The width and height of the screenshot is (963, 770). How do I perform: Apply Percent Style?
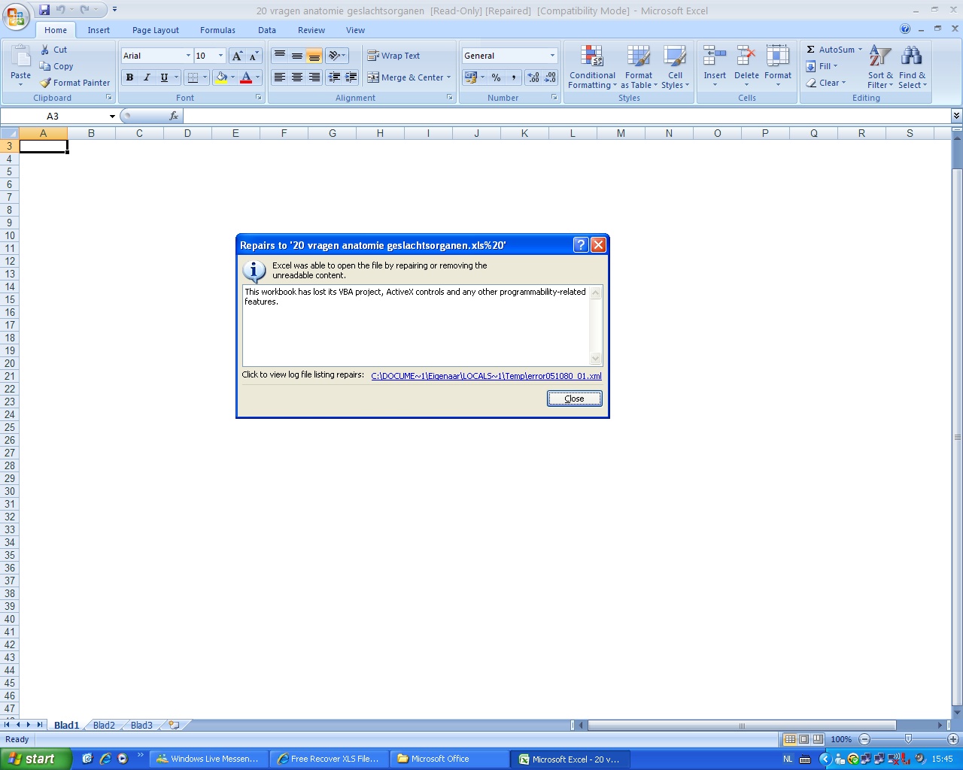click(x=496, y=77)
